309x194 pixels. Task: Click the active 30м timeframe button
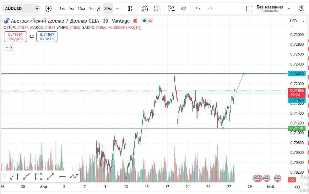tap(108, 8)
